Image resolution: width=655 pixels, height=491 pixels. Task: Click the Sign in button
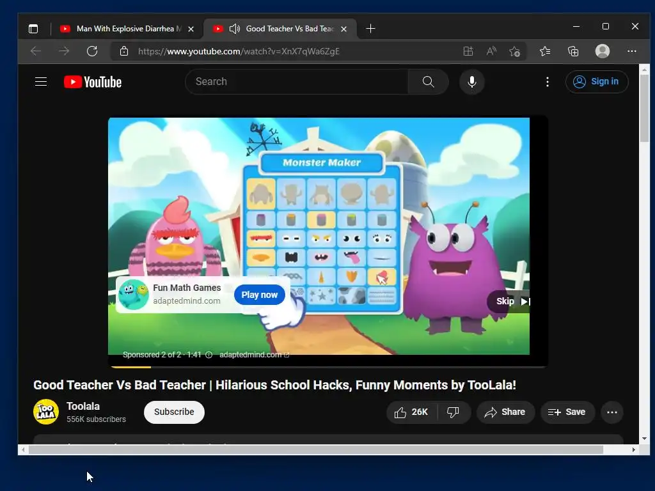click(597, 82)
